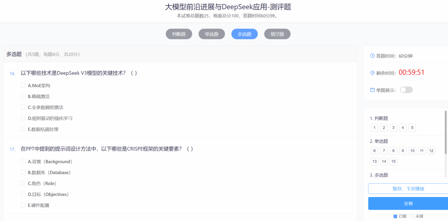448x221 pixels.
Task: Toggle the 单题展示 switch
Action: (x=406, y=90)
